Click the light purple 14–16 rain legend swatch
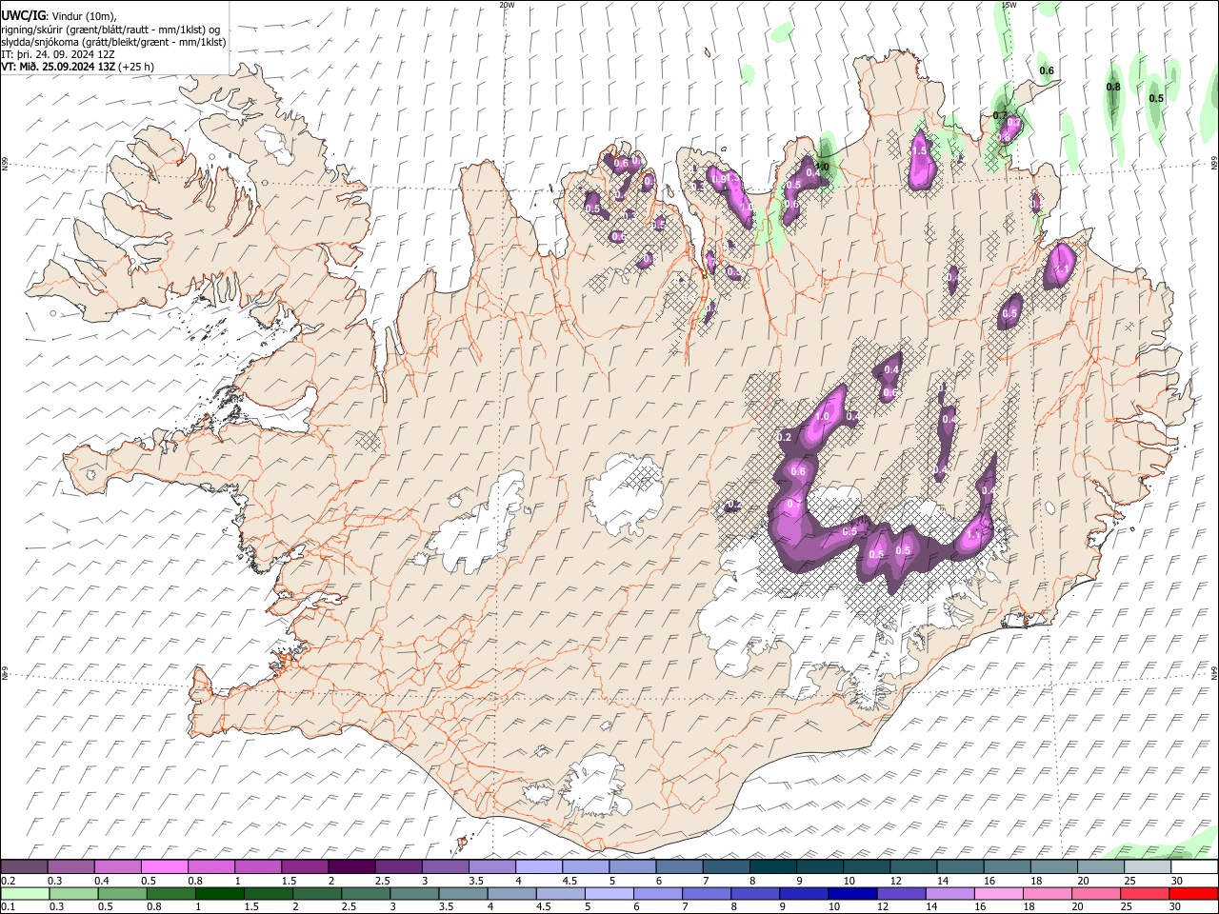The width and height of the screenshot is (1219, 914). [950, 894]
